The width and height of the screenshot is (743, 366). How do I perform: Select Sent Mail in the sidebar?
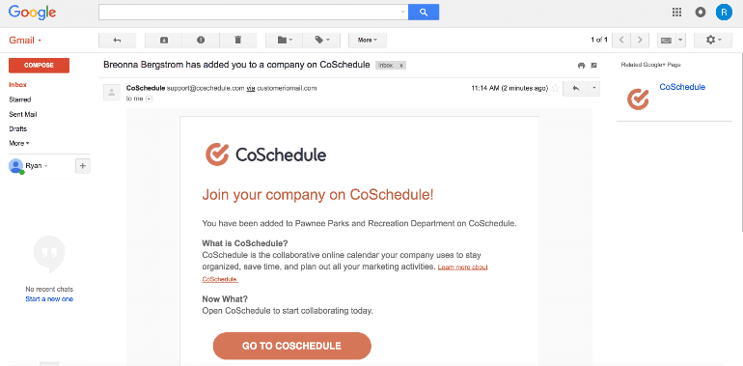coord(23,114)
